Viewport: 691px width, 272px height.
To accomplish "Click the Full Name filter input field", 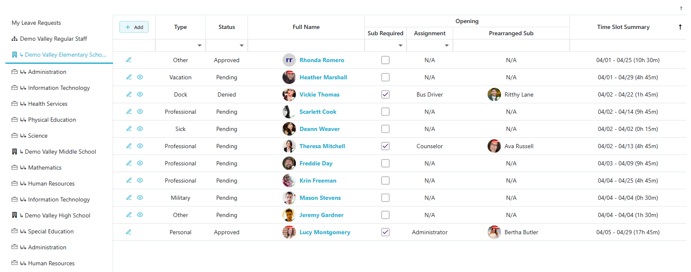I will pos(306,45).
